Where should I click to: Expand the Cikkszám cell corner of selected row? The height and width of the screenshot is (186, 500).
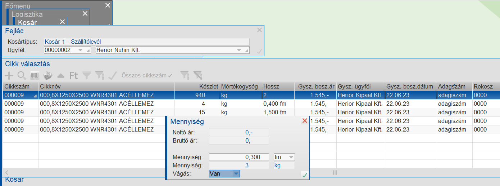(35, 96)
